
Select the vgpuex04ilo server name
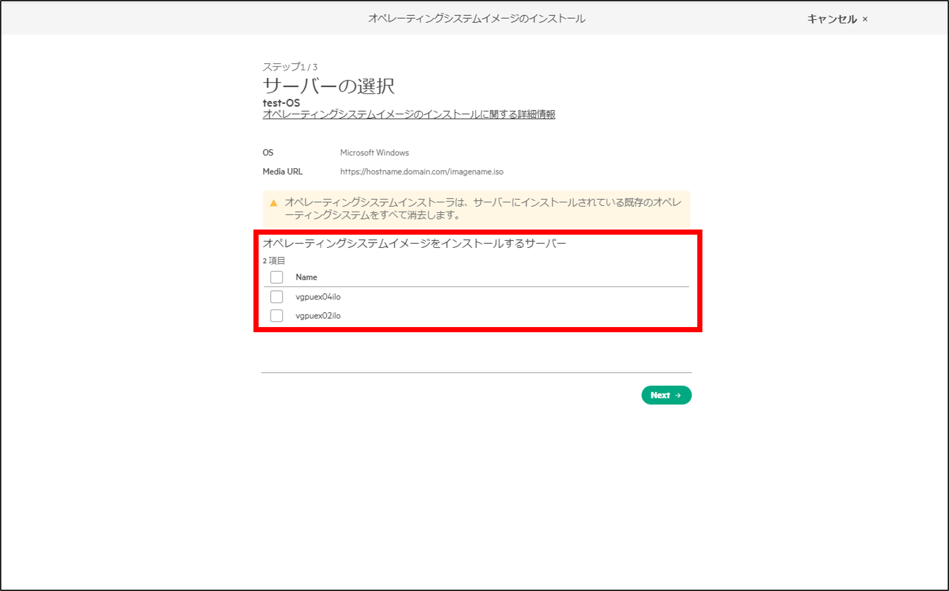[318, 297]
